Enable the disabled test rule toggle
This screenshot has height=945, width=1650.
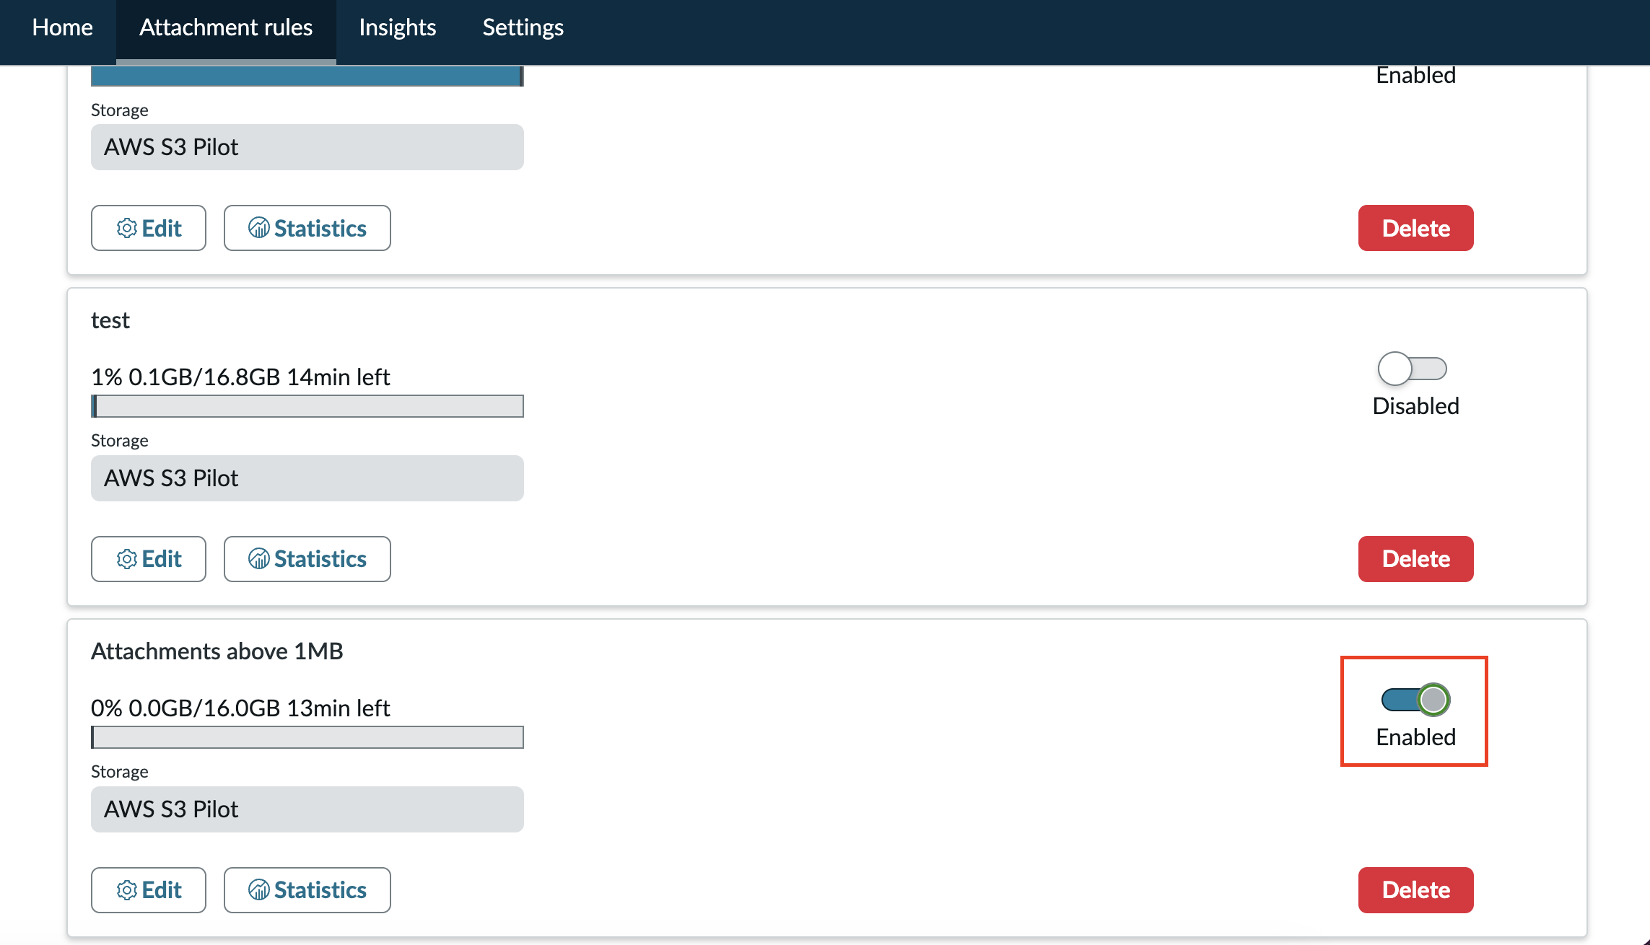[1413, 369]
